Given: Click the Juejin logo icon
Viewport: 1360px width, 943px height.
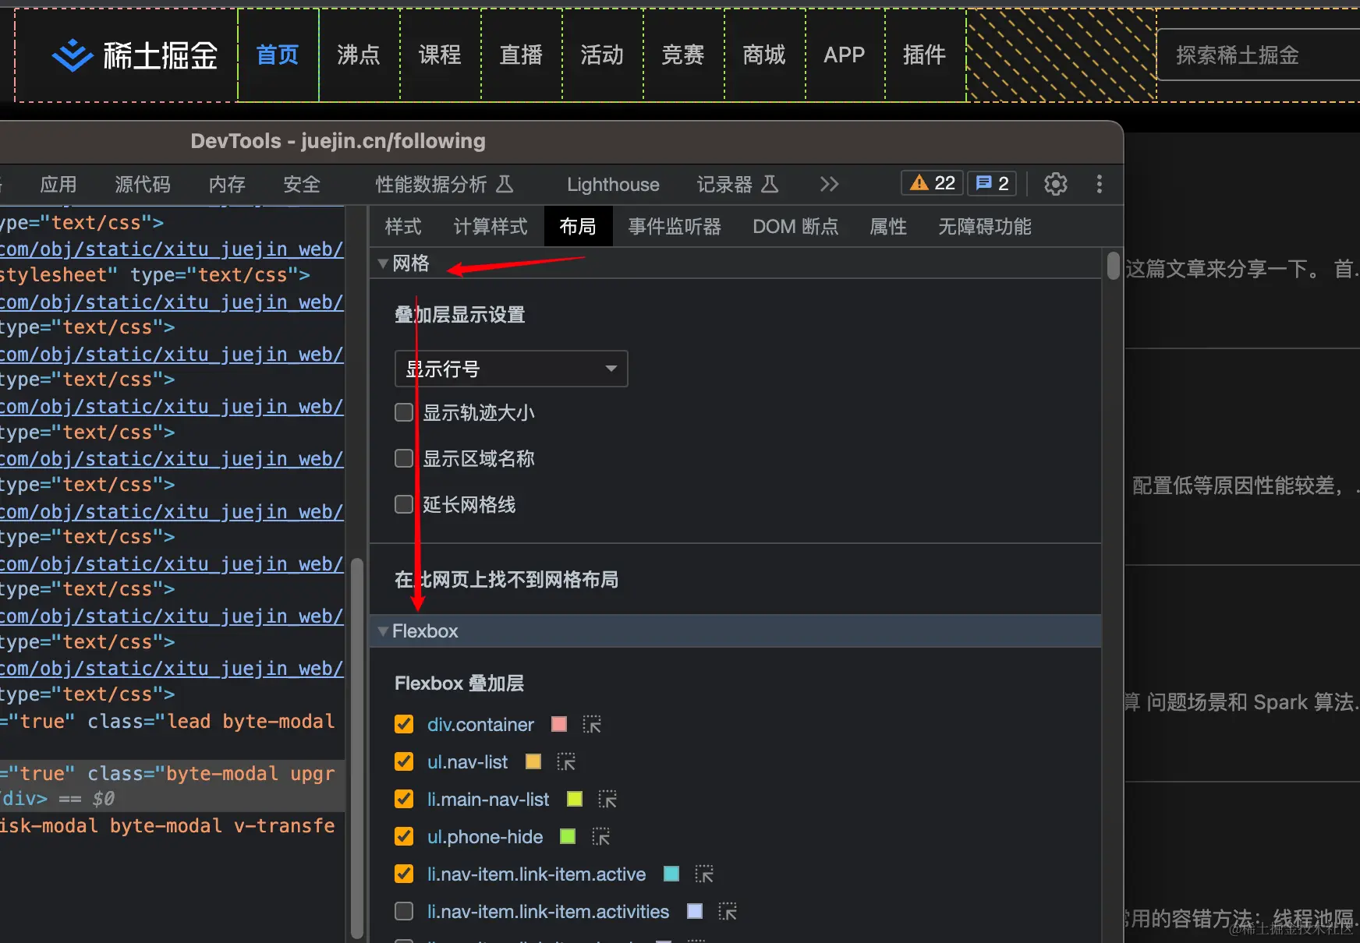Looking at the screenshot, I should click(72, 55).
